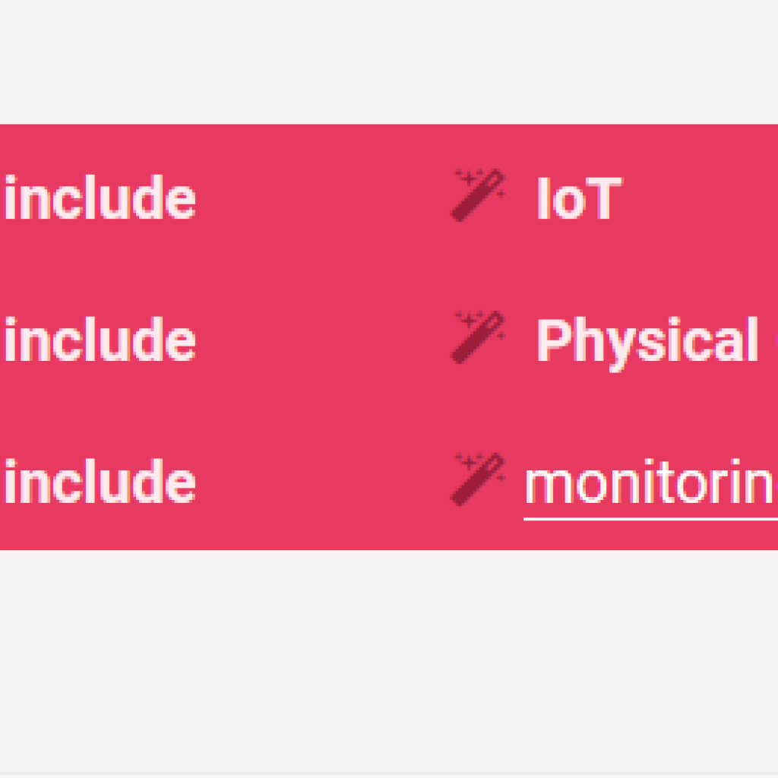The height and width of the screenshot is (778, 778).
Task: Select the Physical term
Action: point(647,343)
